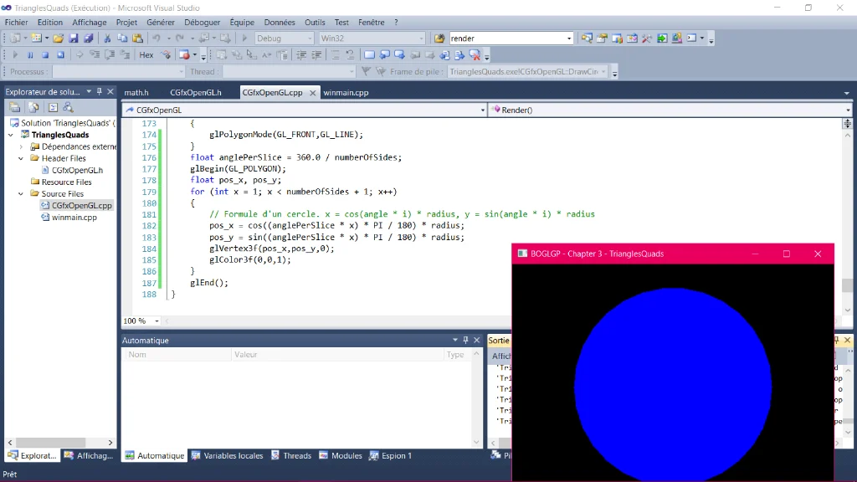This screenshot has height=482, width=857.
Task: Switch to the Espion 1 tab
Action: point(390,455)
